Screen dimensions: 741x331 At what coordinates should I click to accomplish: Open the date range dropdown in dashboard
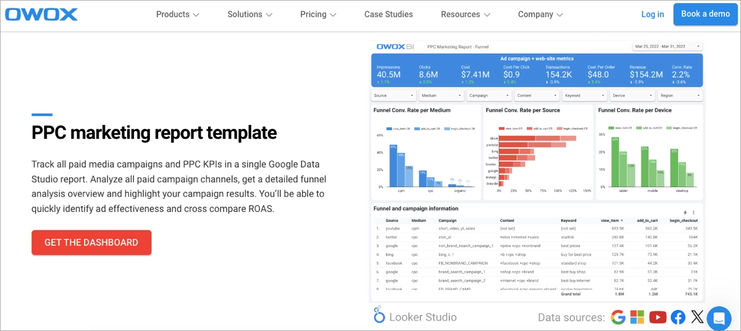pyautogui.click(x=668, y=46)
